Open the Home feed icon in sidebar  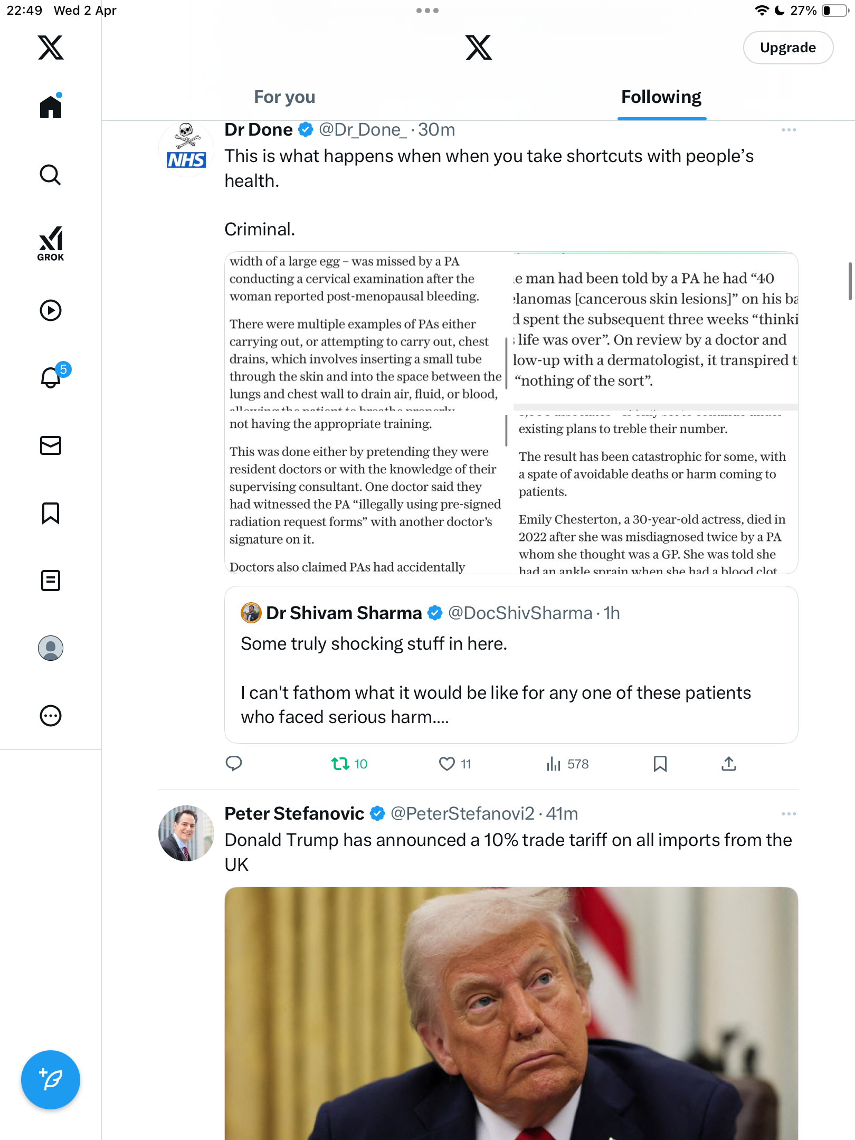pos(51,106)
